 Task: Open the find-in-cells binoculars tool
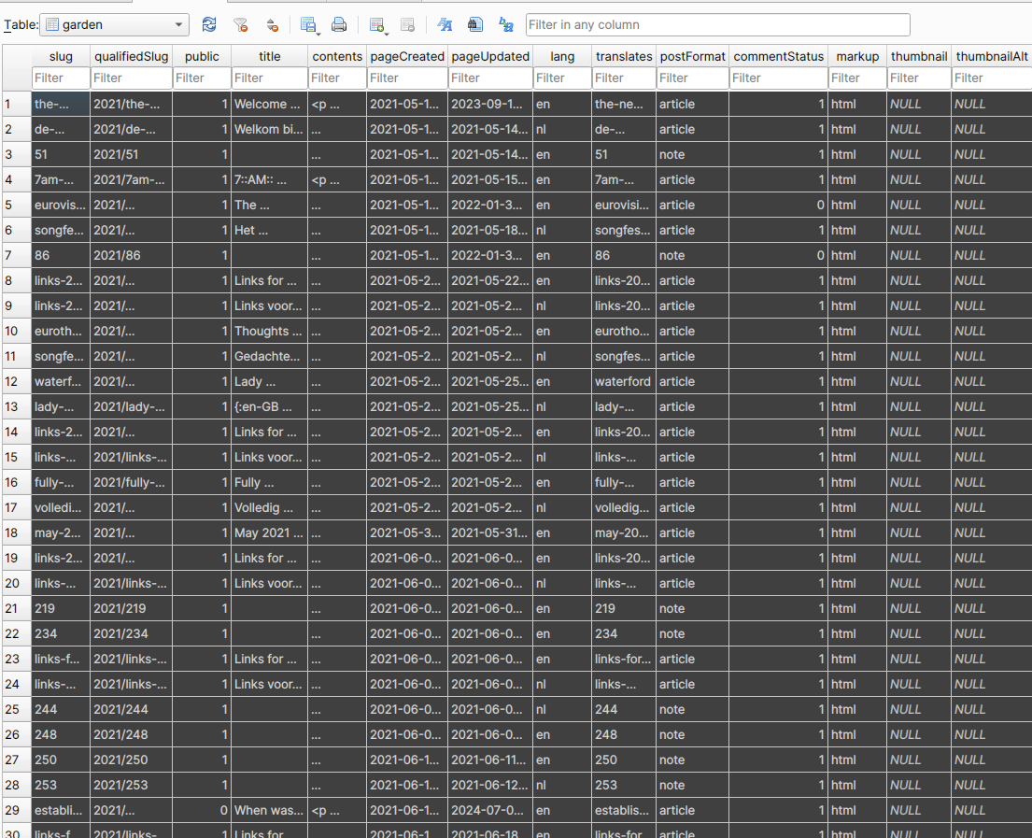click(x=475, y=24)
